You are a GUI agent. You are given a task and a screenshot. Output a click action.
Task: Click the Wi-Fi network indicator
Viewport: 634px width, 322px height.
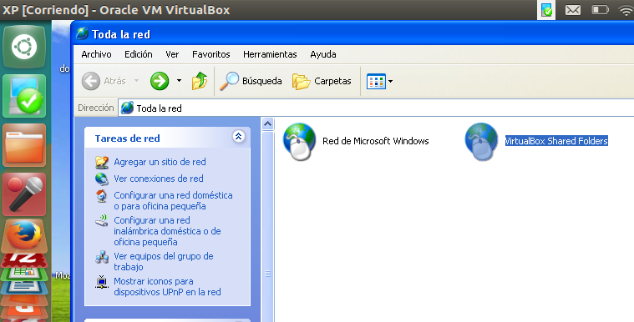click(x=626, y=10)
